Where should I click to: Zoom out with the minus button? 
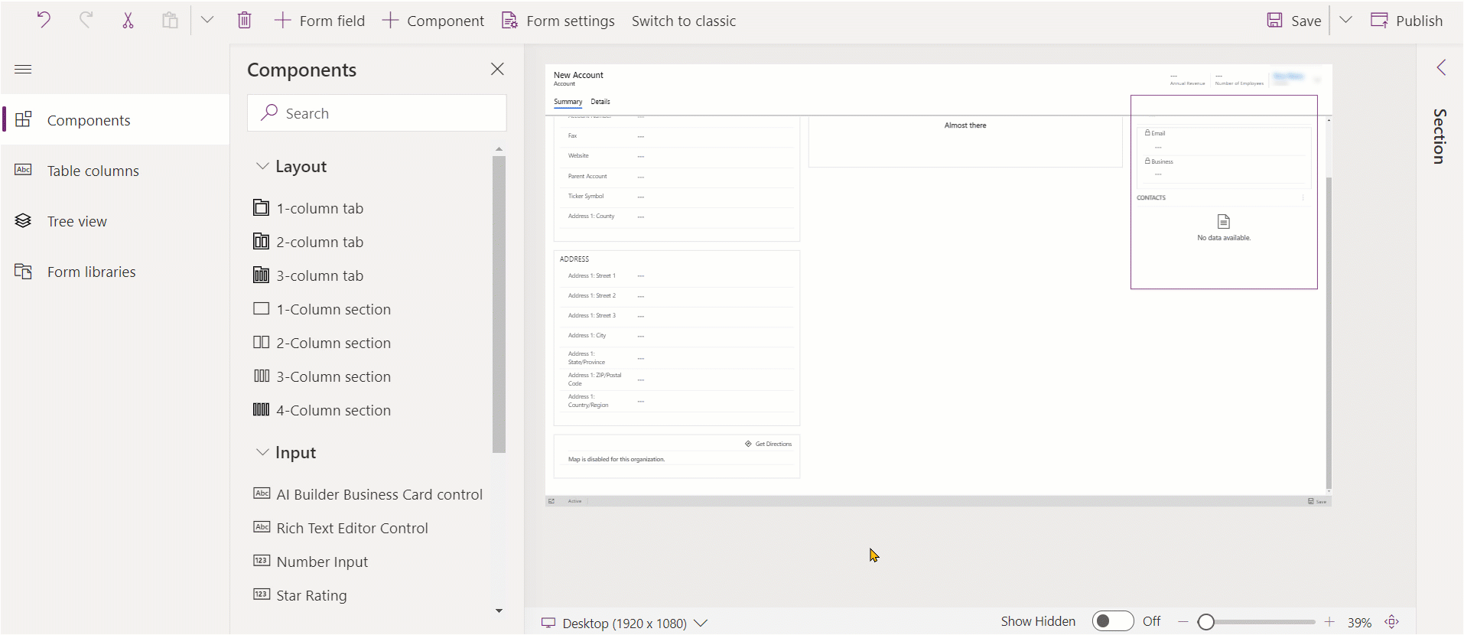1183,622
